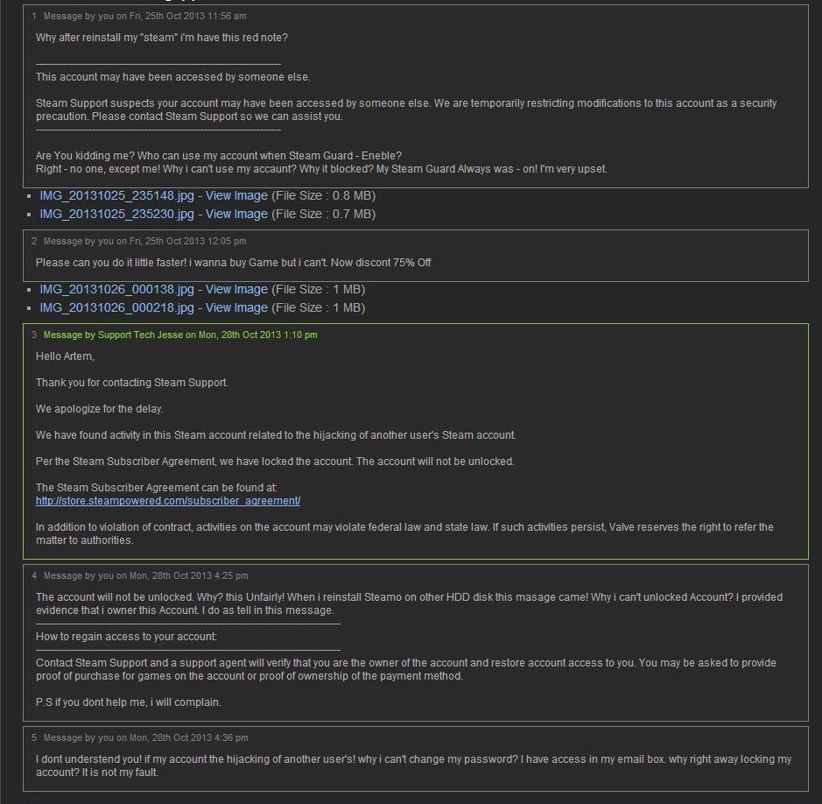Click the '(File Size : 0.7 MB)' label

coord(323,214)
